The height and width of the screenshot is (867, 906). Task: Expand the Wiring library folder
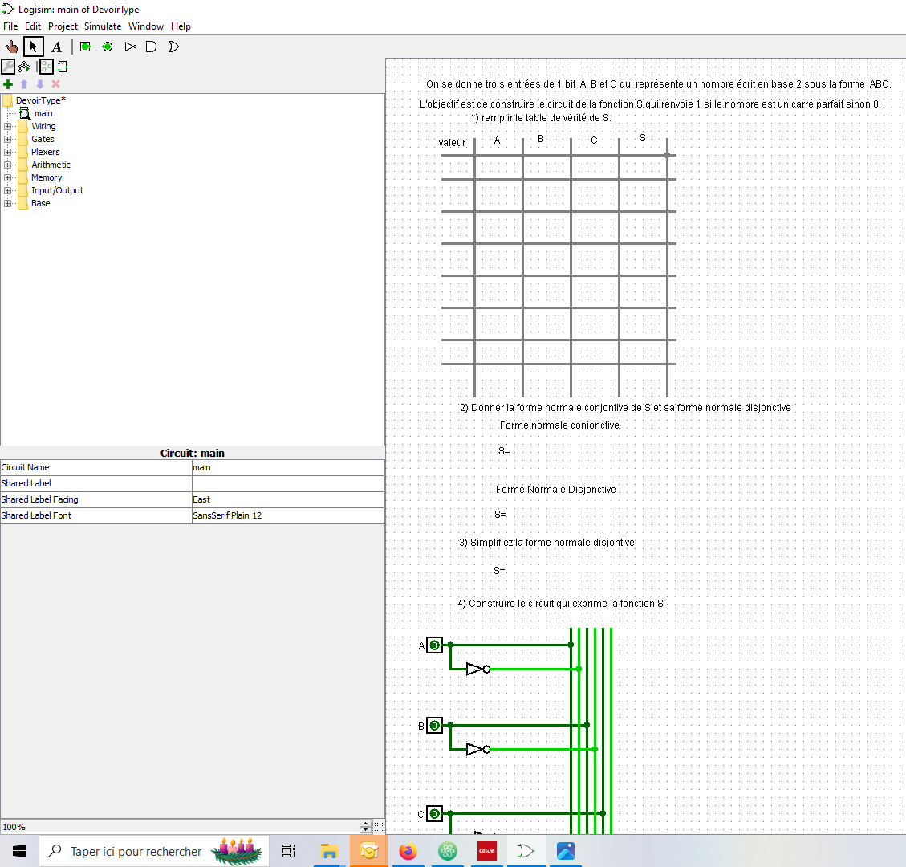pyautogui.click(x=8, y=126)
